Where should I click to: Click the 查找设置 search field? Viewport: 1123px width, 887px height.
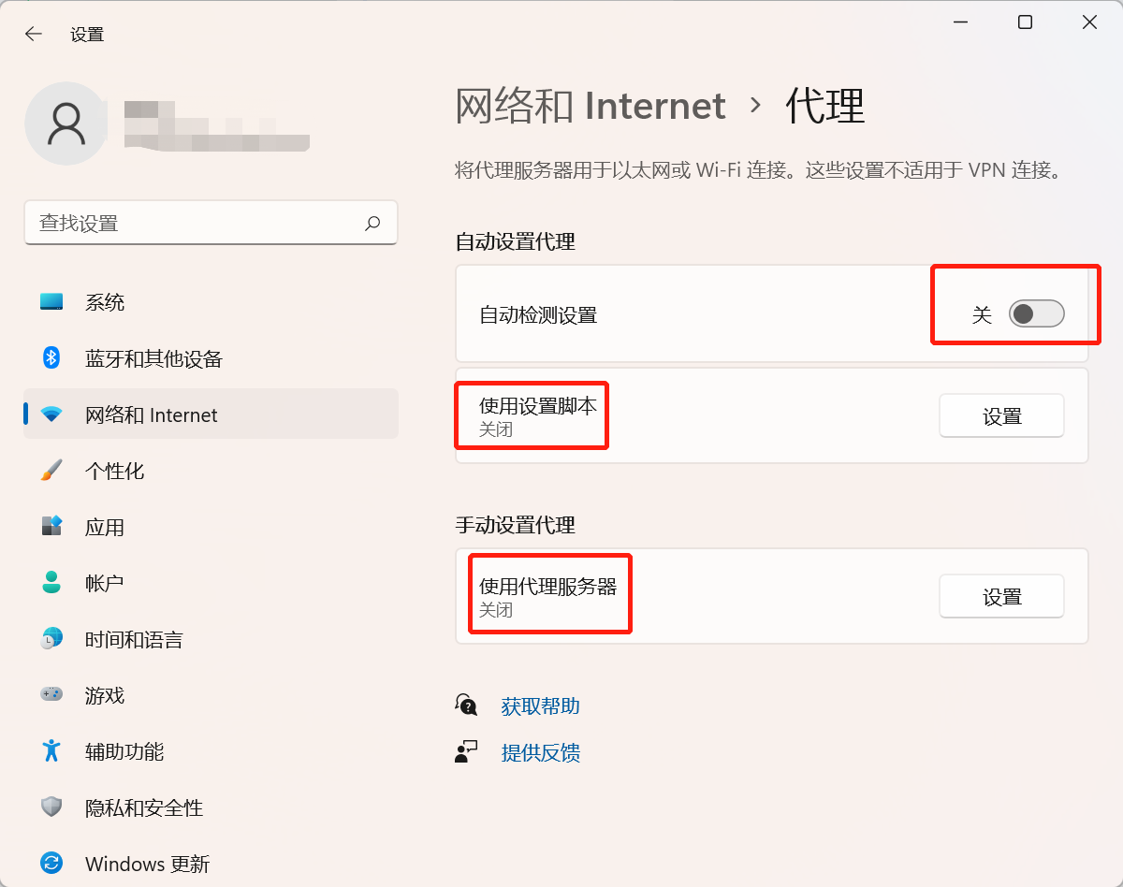tap(211, 223)
